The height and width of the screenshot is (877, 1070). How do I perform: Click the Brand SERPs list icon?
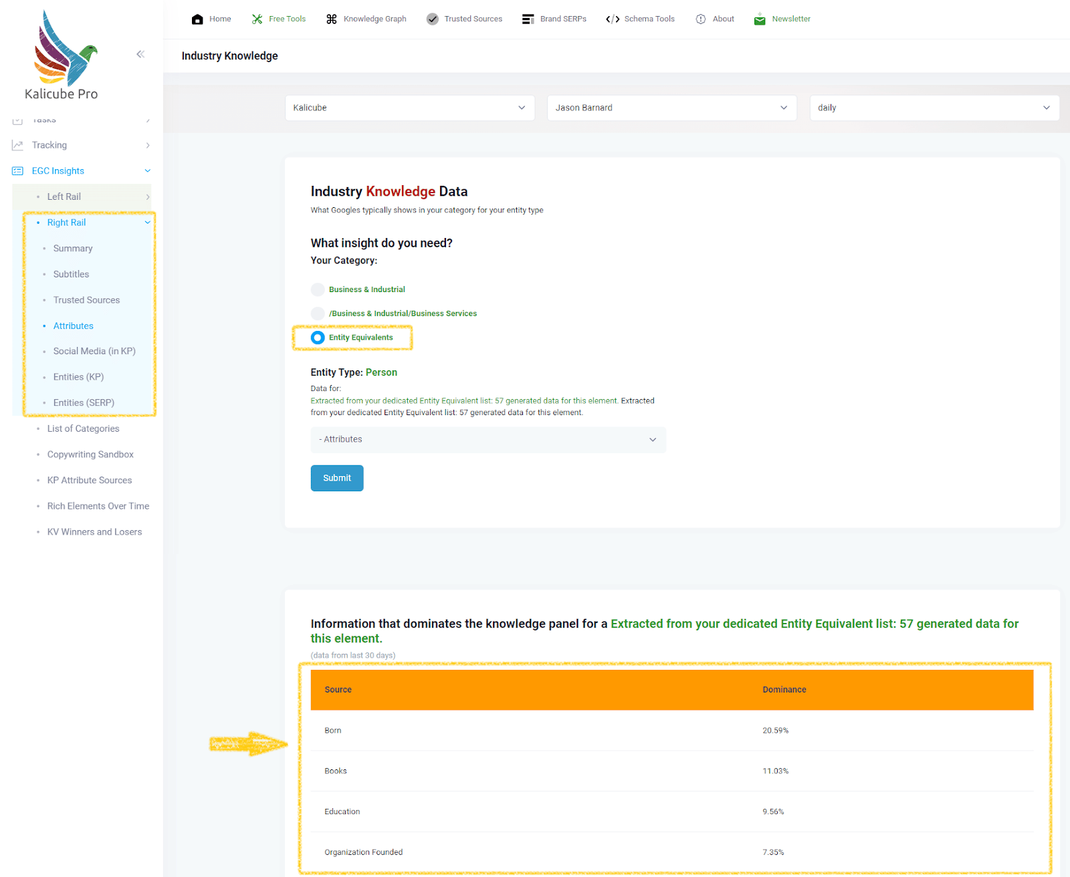528,19
